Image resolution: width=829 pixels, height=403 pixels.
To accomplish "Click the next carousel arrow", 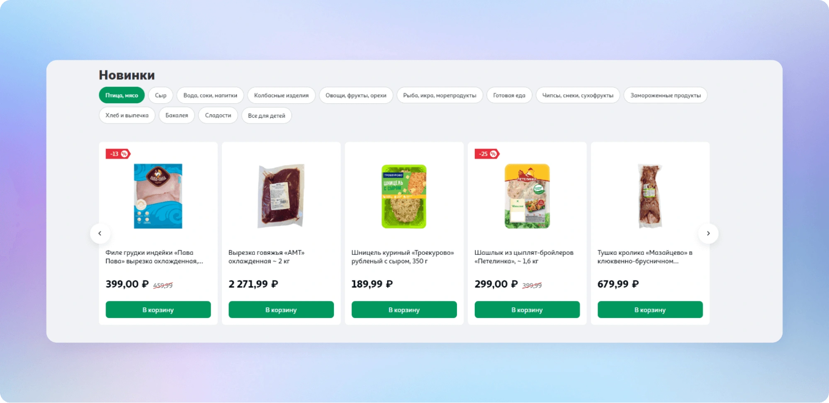I will [708, 233].
